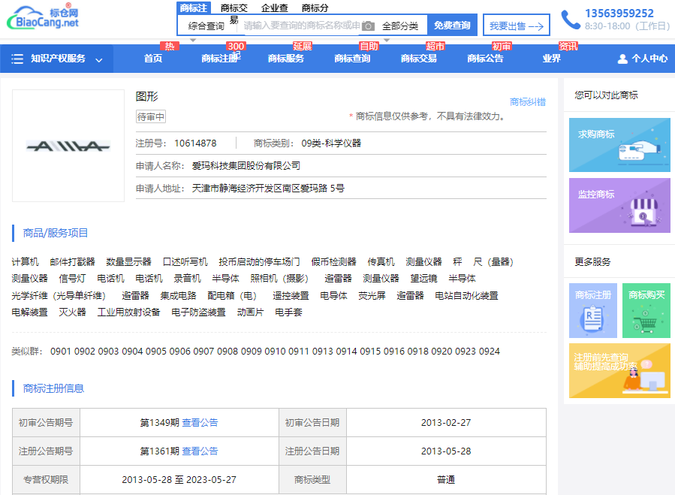Open the 求购商标 banner card
Image resolution: width=675 pixels, height=495 pixels.
tap(619, 145)
